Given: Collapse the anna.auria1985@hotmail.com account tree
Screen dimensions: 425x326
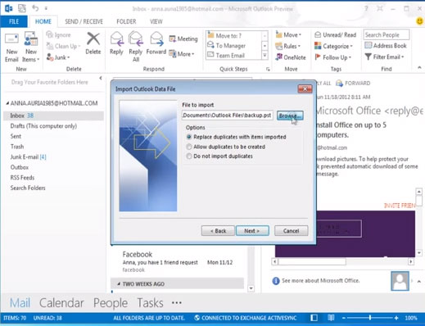Looking at the screenshot, I should click(7, 103).
